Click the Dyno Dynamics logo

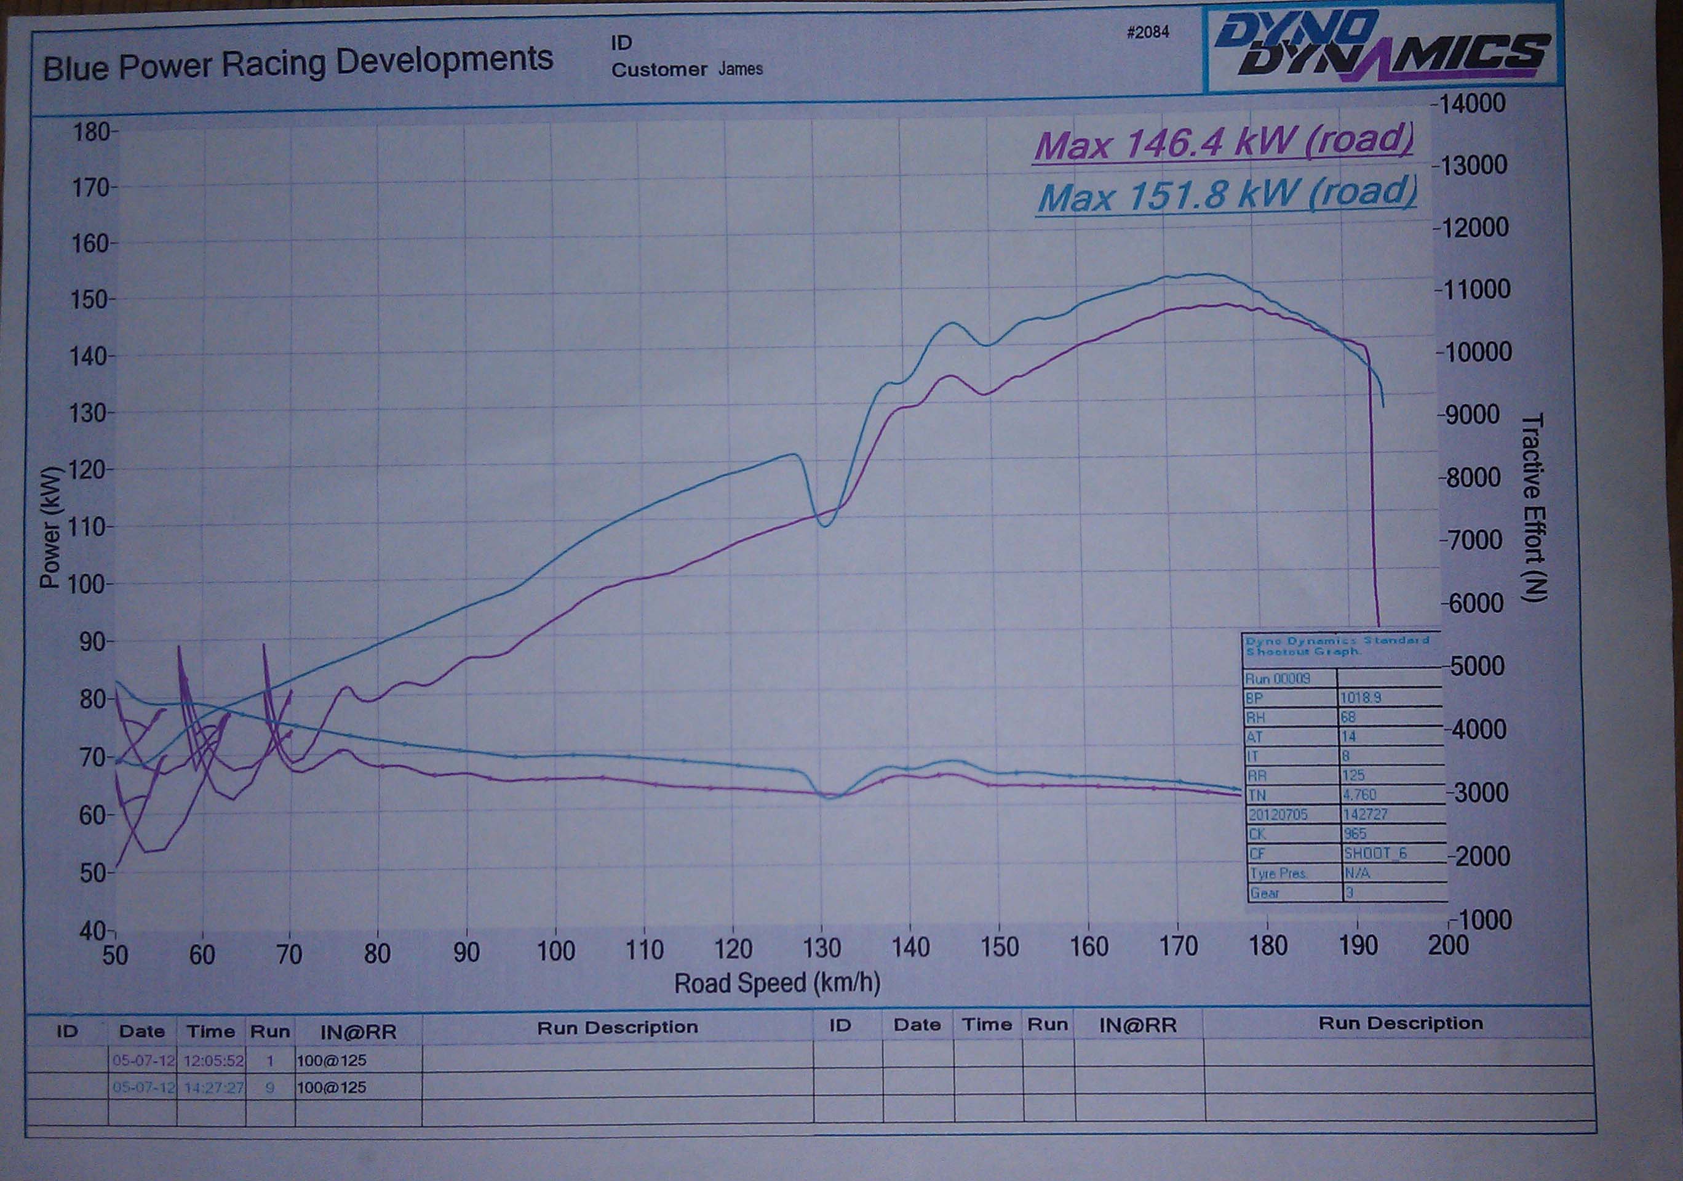pyautogui.click(x=1381, y=49)
